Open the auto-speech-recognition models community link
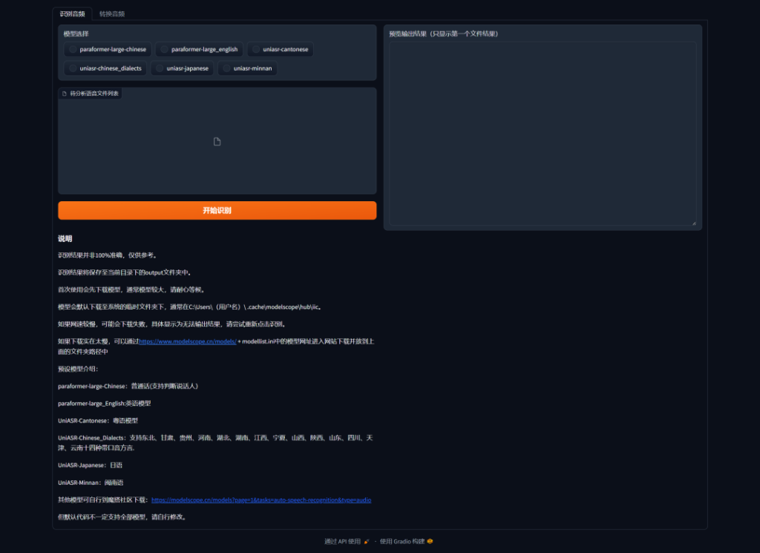Viewport: 760px width, 553px height. pos(261,500)
